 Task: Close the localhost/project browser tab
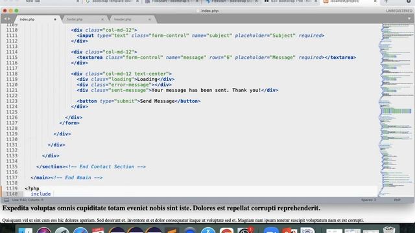pyautogui.click(x=375, y=1)
